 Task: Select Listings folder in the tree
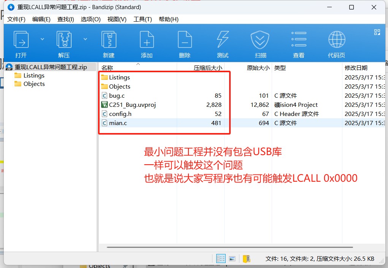34,76
